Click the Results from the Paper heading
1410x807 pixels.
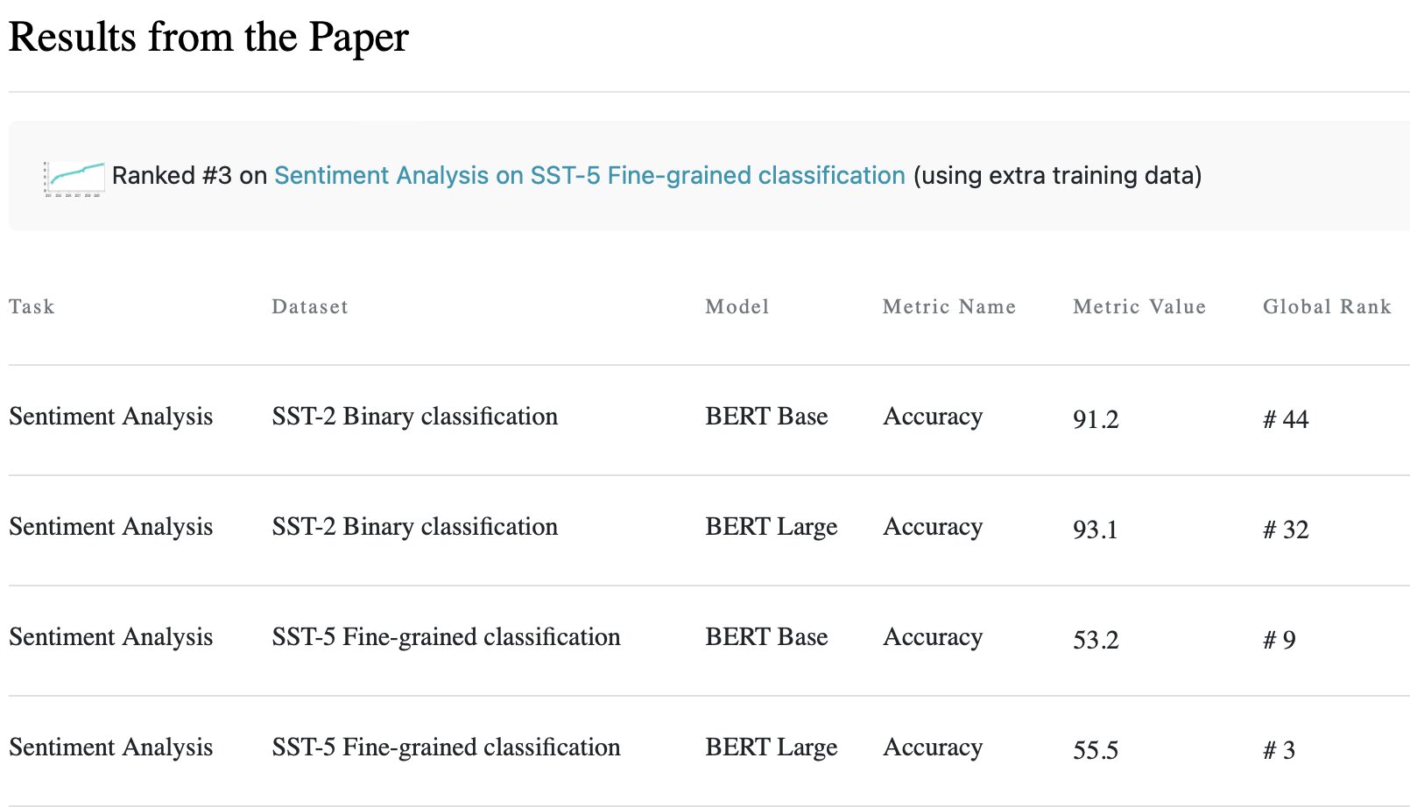208,38
